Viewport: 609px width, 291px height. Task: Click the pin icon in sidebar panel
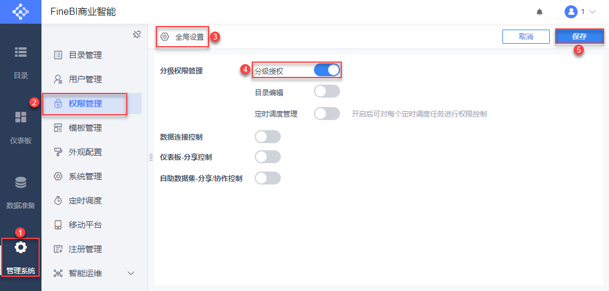point(136,34)
